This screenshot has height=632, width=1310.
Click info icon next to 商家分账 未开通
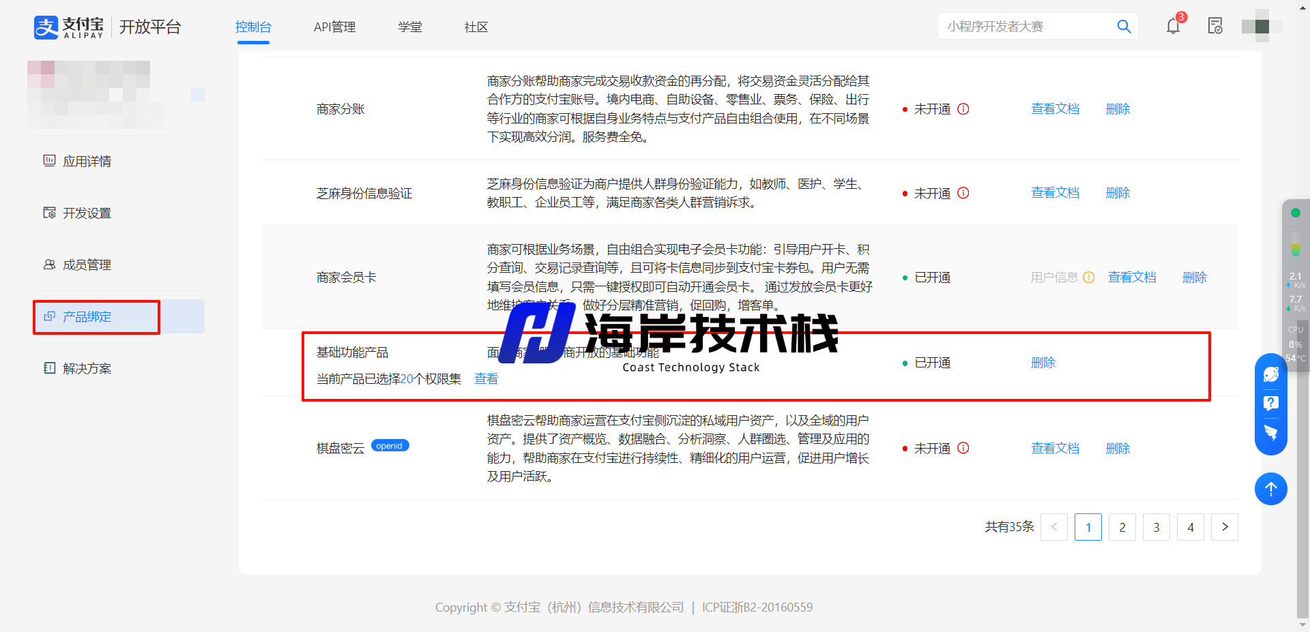[963, 109]
